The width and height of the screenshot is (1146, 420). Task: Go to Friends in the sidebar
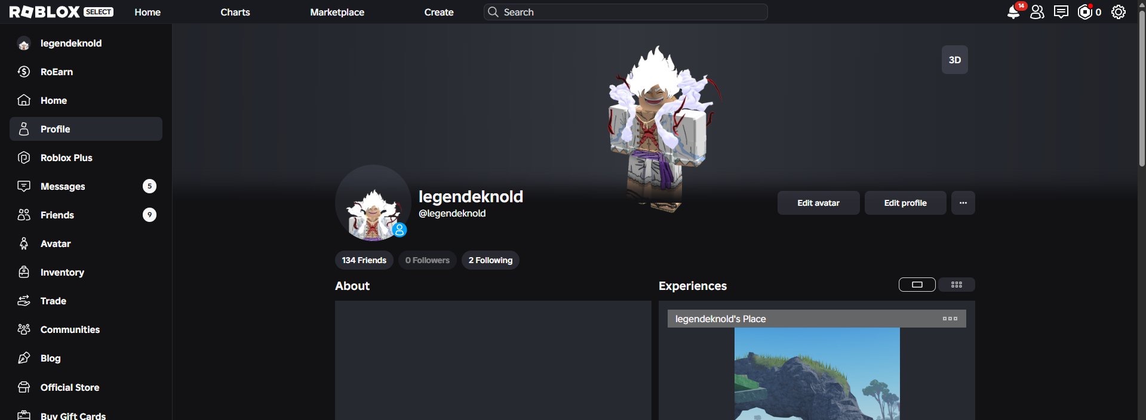pos(86,215)
